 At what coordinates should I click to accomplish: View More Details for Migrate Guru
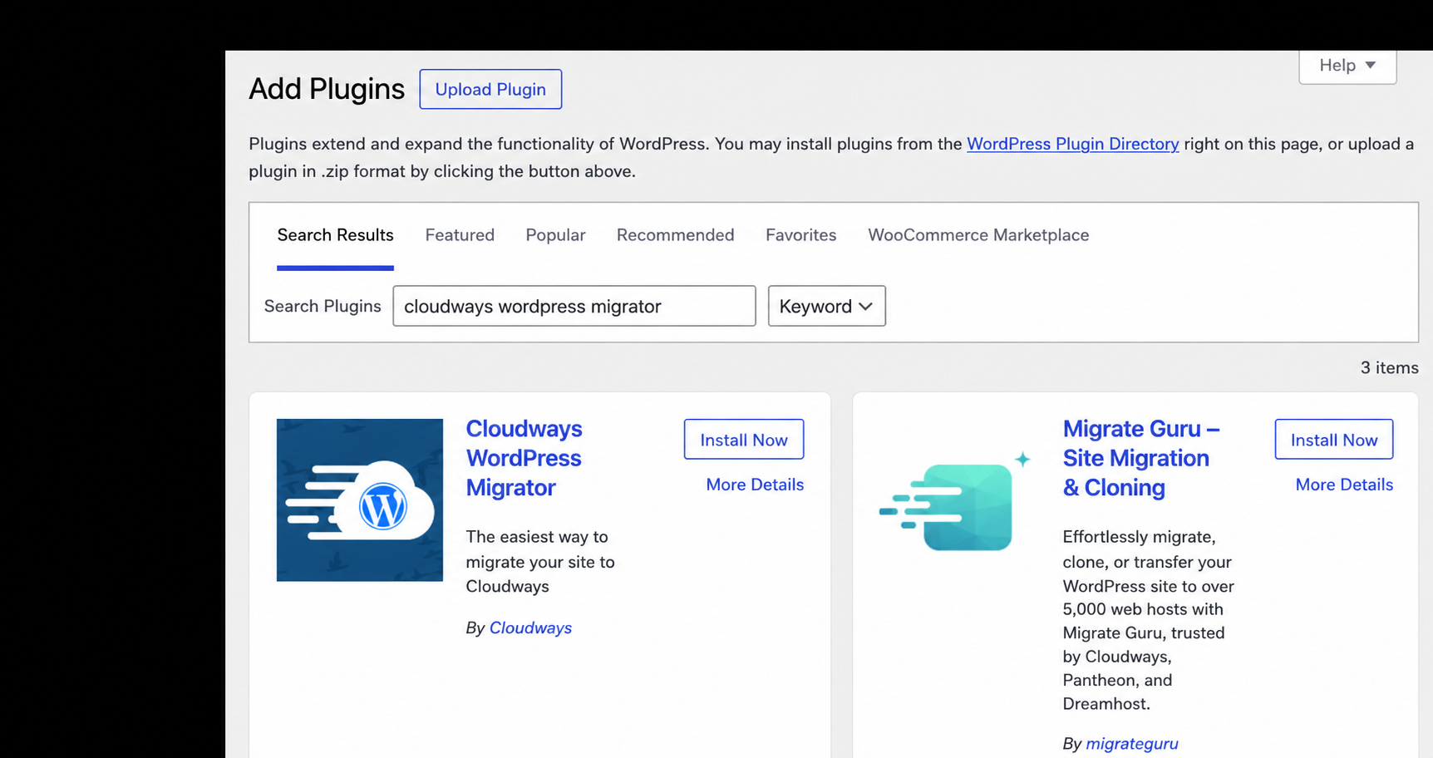[x=1344, y=485]
